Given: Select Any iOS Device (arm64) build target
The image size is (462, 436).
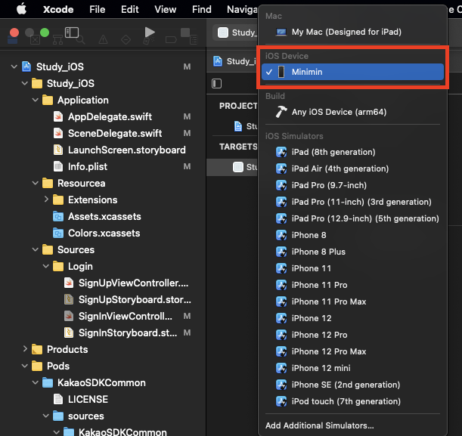Looking at the screenshot, I should tap(352, 112).
